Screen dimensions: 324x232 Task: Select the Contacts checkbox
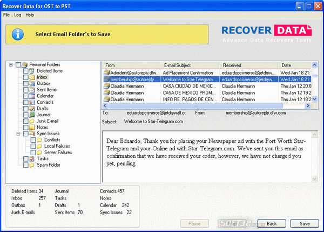click(x=25, y=102)
